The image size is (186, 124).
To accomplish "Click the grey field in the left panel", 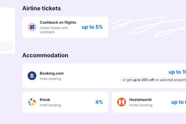I will pyautogui.click(x=6, y=46).
